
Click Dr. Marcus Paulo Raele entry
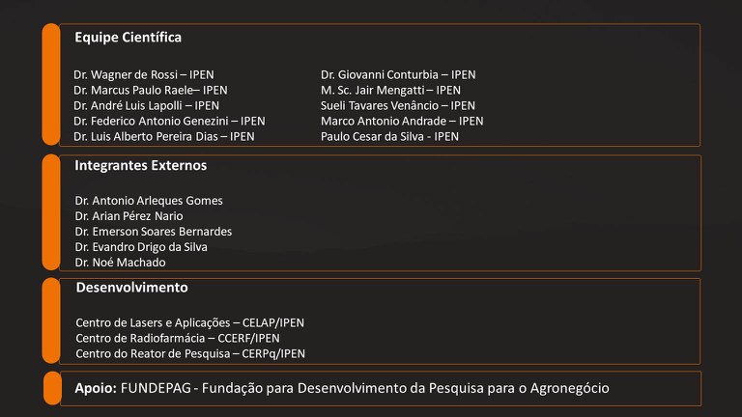tap(151, 90)
